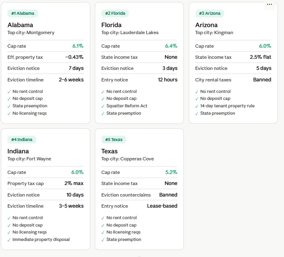Click the #4 Indiana rank badge
284x257 pixels.
22,140
